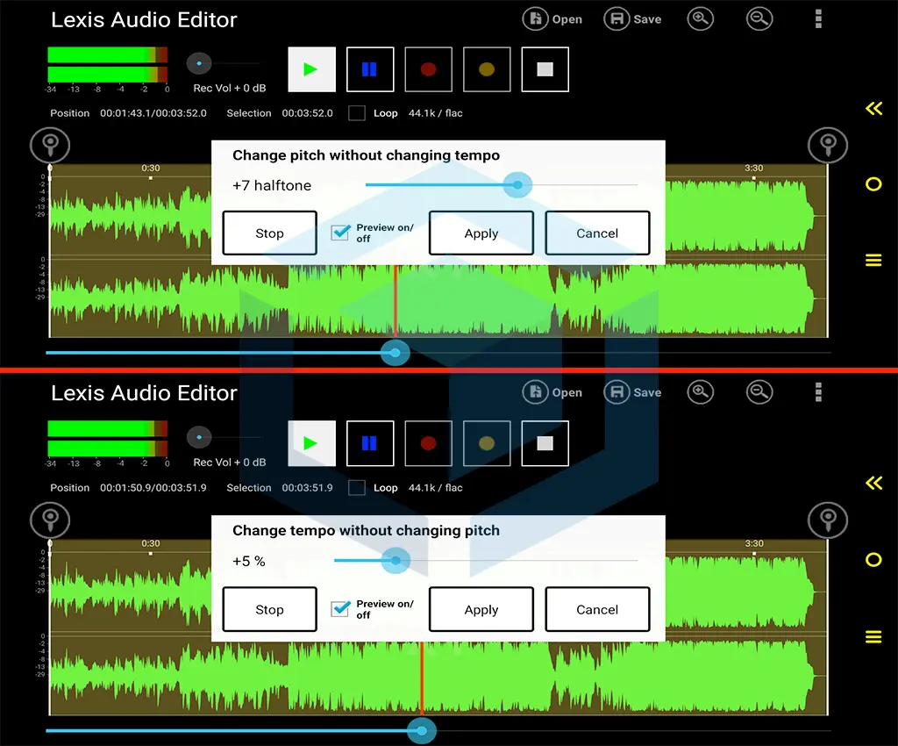Start recording in the top editor
Screen dimensions: 898x746
pos(428,69)
